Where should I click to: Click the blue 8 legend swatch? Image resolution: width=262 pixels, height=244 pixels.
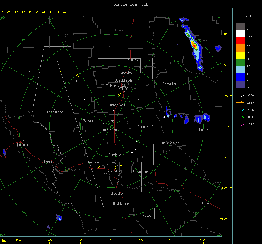tap(240, 77)
